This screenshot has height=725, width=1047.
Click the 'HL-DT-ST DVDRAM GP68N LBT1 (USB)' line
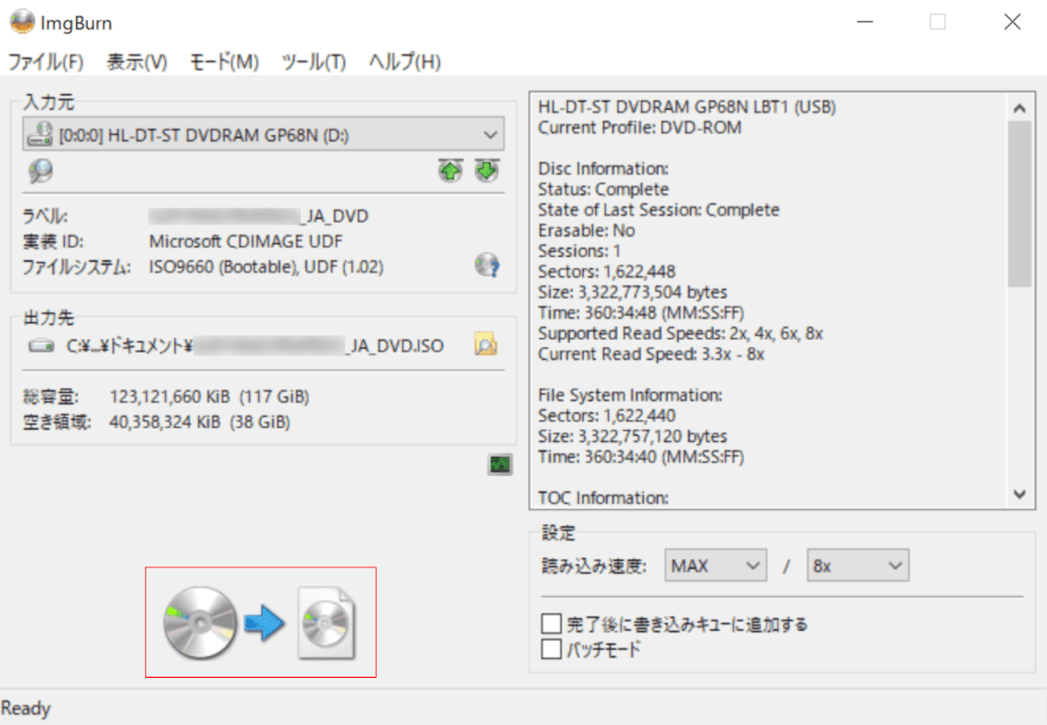coord(687,107)
